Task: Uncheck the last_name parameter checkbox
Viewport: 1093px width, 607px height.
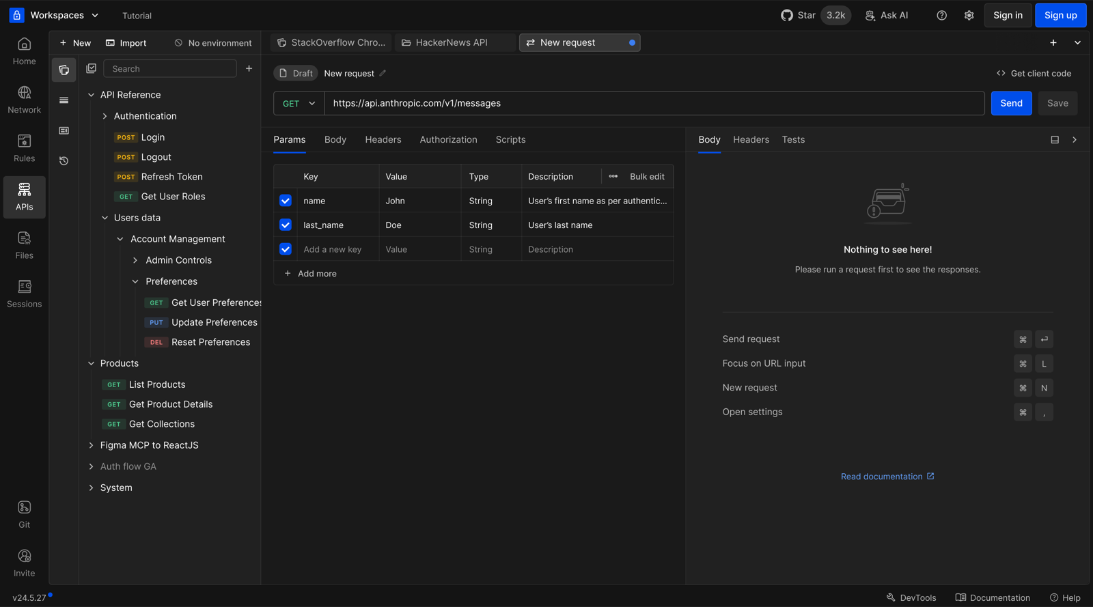Action: [286, 225]
